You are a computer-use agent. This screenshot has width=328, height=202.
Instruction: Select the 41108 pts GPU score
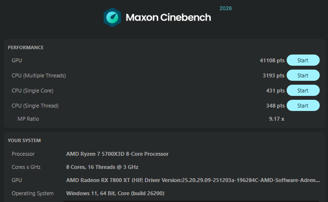coord(272,60)
